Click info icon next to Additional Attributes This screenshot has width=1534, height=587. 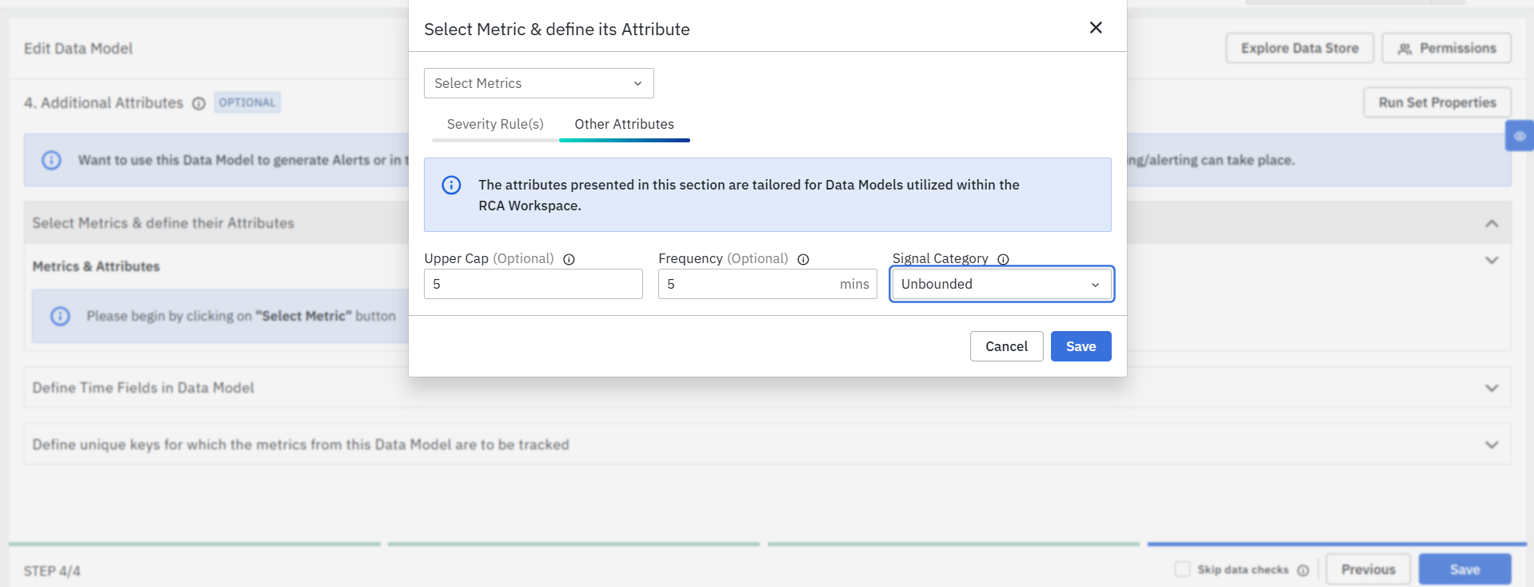[x=199, y=103]
